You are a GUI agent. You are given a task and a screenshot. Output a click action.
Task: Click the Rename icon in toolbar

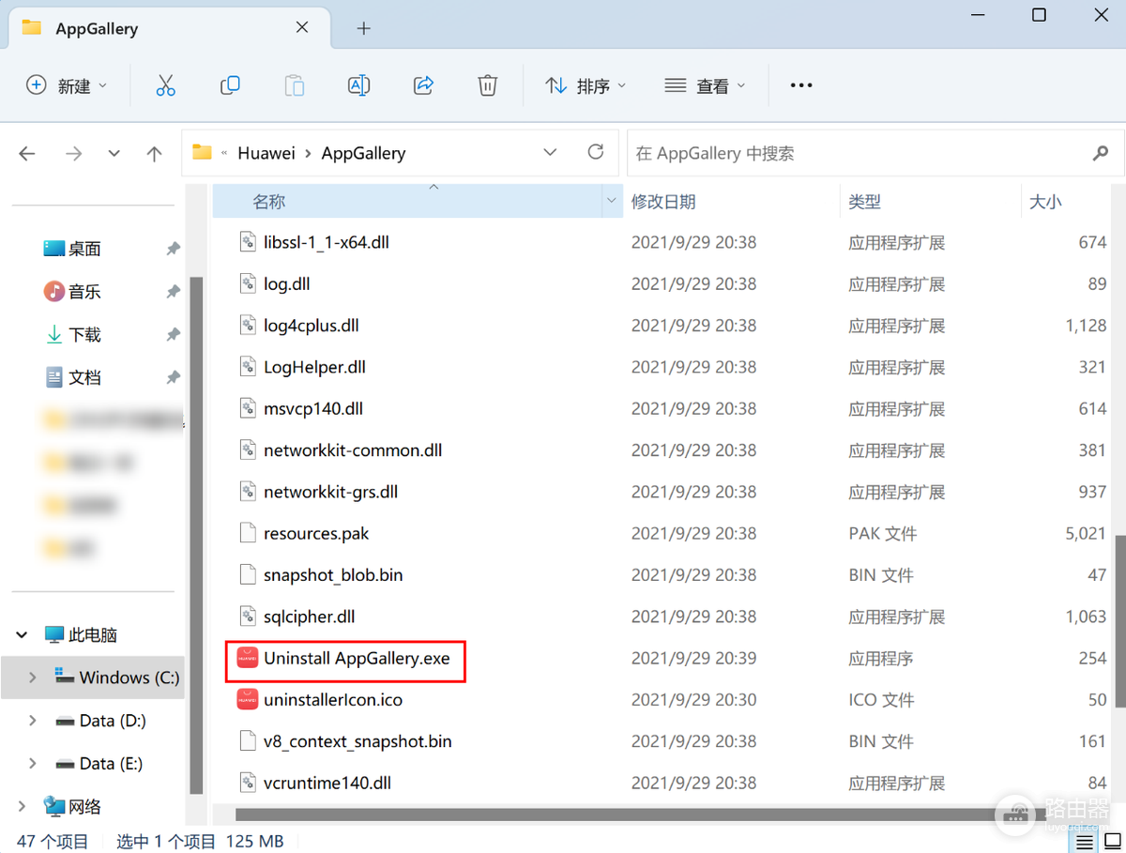(358, 85)
